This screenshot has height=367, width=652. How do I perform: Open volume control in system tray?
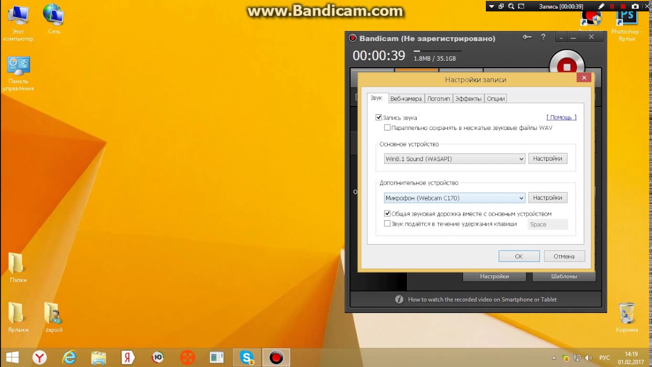coord(589,358)
